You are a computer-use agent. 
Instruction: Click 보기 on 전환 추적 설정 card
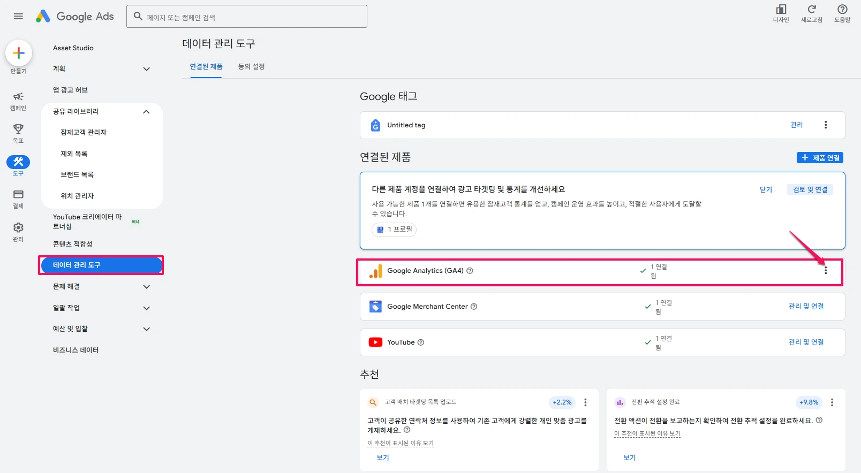[x=630, y=457]
